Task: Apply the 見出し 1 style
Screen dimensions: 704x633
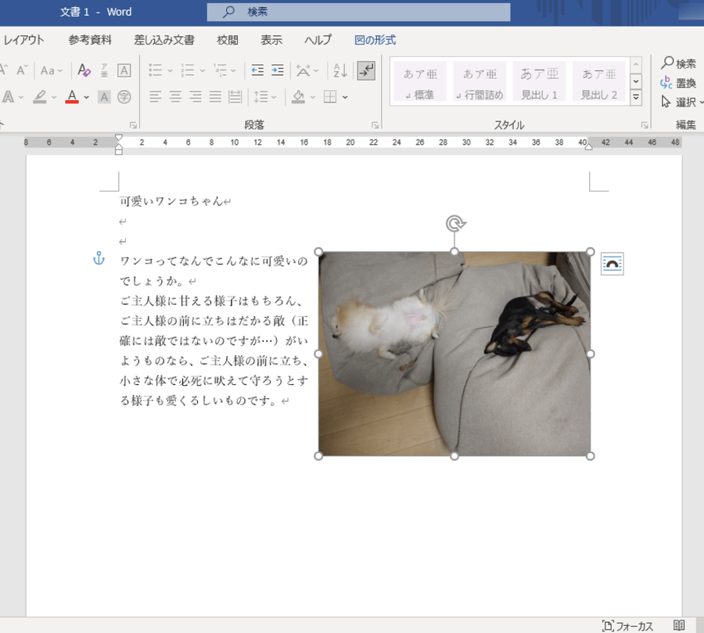Action: click(539, 81)
